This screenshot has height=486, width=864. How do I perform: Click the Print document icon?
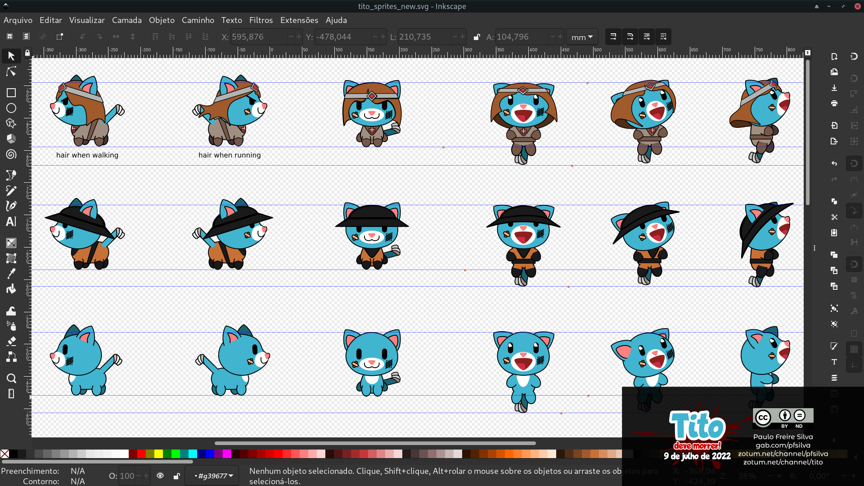point(834,103)
